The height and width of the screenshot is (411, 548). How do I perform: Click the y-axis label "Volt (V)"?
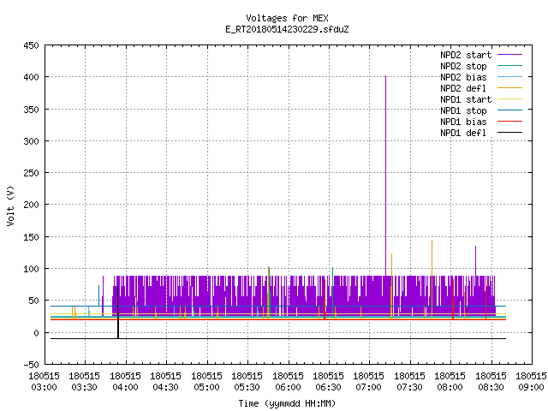pyautogui.click(x=10, y=205)
